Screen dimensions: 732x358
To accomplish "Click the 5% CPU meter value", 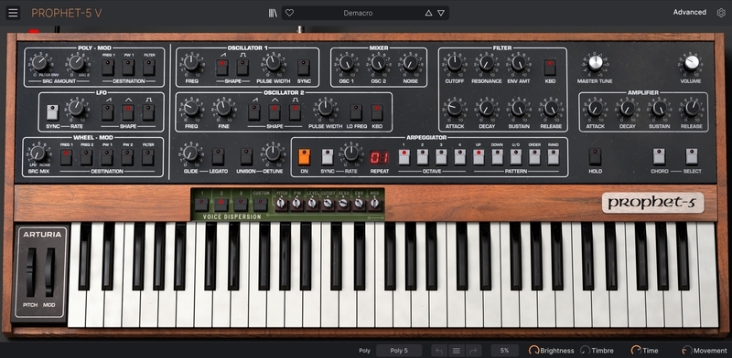I will tap(505, 351).
